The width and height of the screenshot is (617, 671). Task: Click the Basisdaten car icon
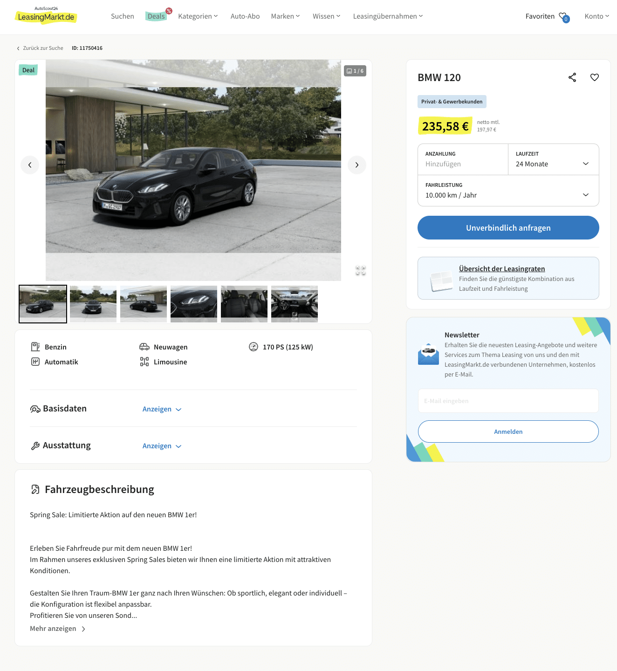tap(35, 409)
